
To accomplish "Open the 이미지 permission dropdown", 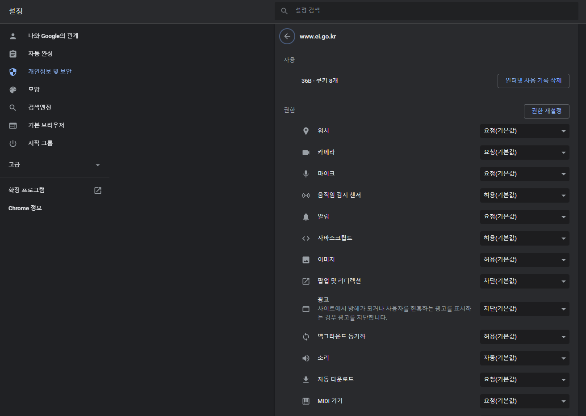I will 525,260.
